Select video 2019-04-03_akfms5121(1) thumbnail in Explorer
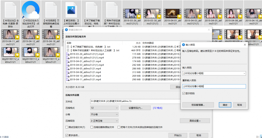Image resolution: width=262 pixels, height=138 pixels. 193,14
